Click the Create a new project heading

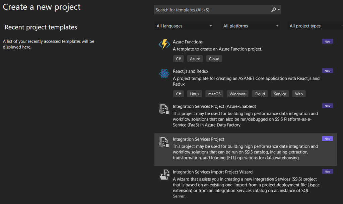coord(42,7)
